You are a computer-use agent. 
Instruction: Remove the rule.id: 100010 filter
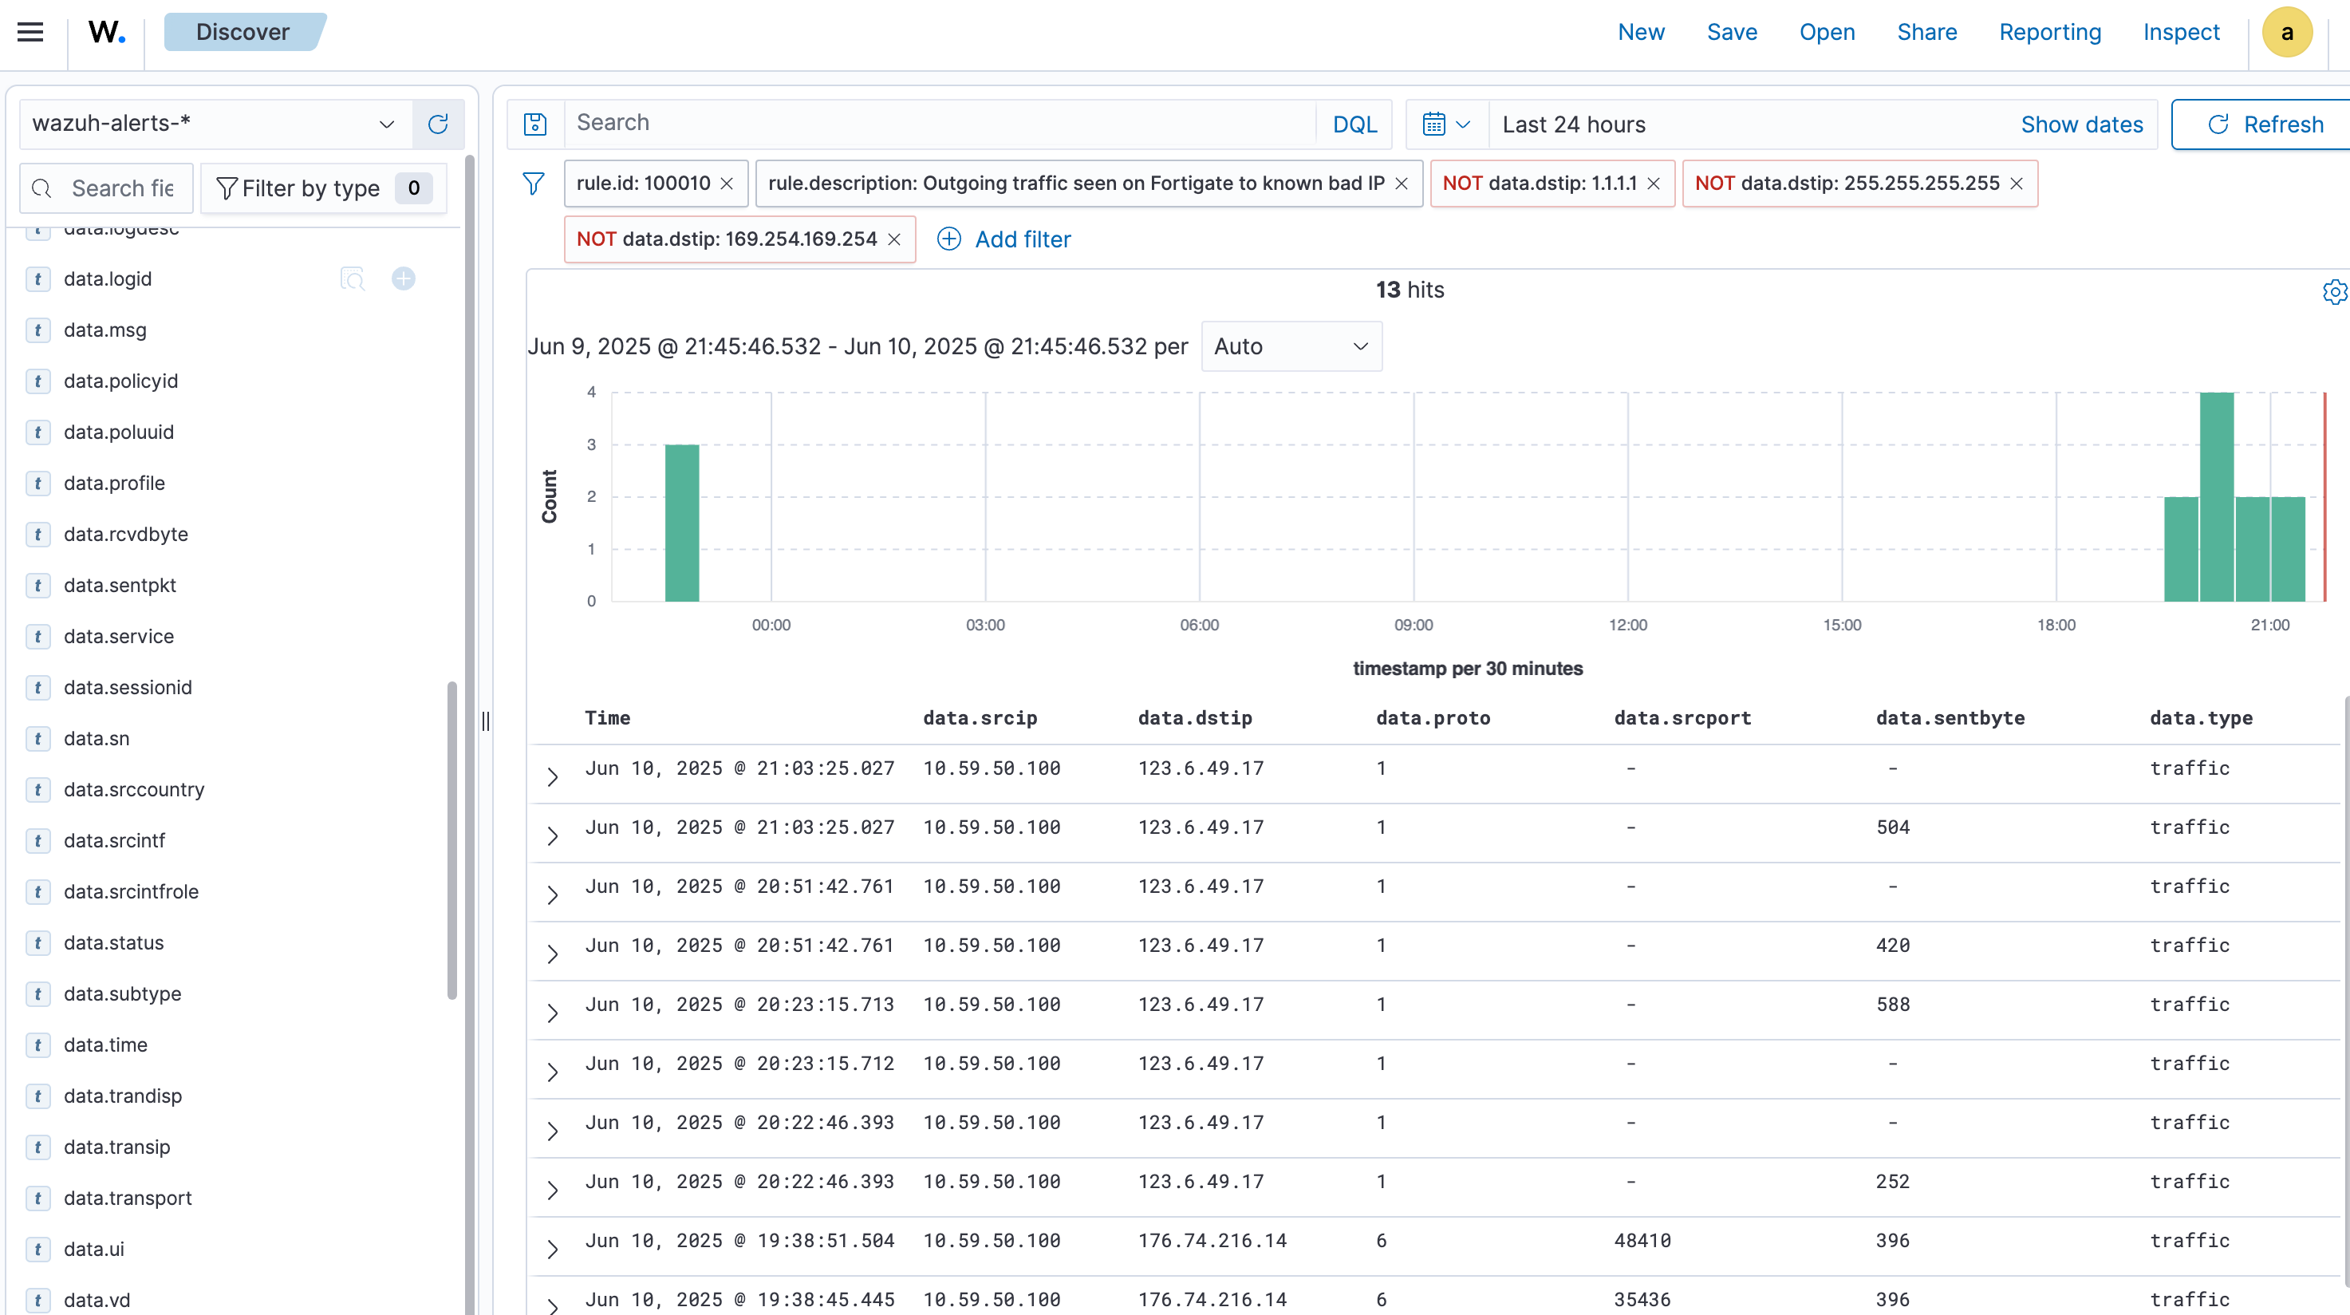point(727,184)
